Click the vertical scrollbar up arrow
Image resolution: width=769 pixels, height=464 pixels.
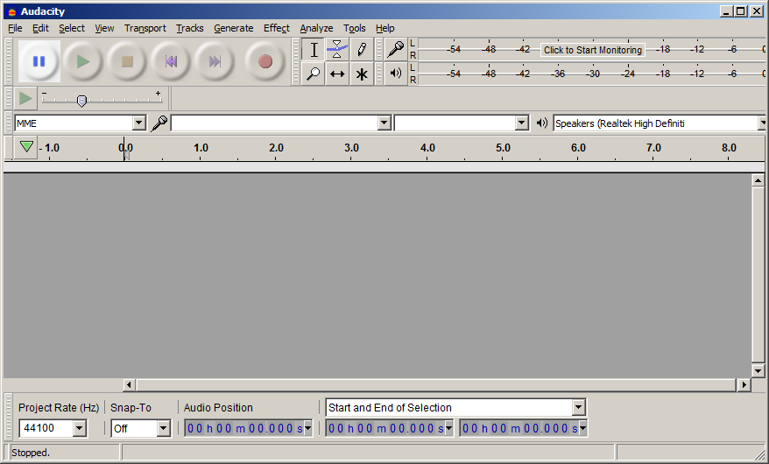click(758, 180)
